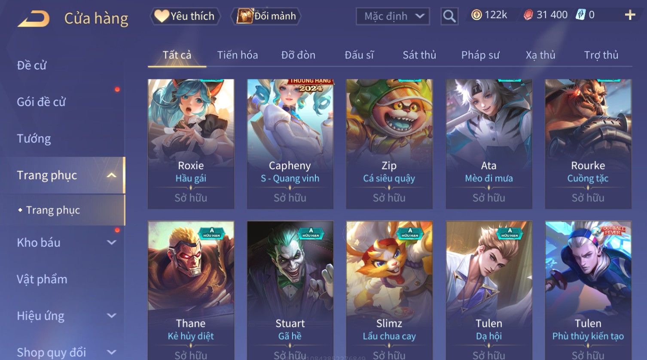Open Đổi mảnh fragment exchange chest
Image resolution: width=647 pixels, height=360 pixels.
(266, 16)
